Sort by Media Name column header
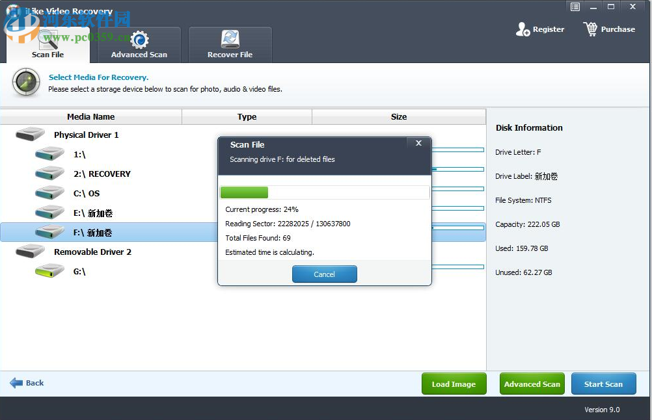This screenshot has width=652, height=420. point(90,117)
